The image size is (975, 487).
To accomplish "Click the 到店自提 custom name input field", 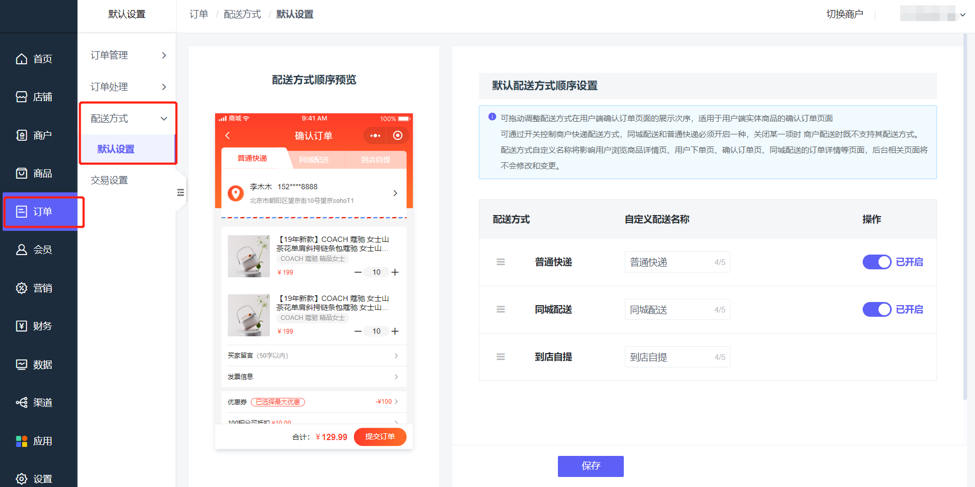I will pos(670,357).
